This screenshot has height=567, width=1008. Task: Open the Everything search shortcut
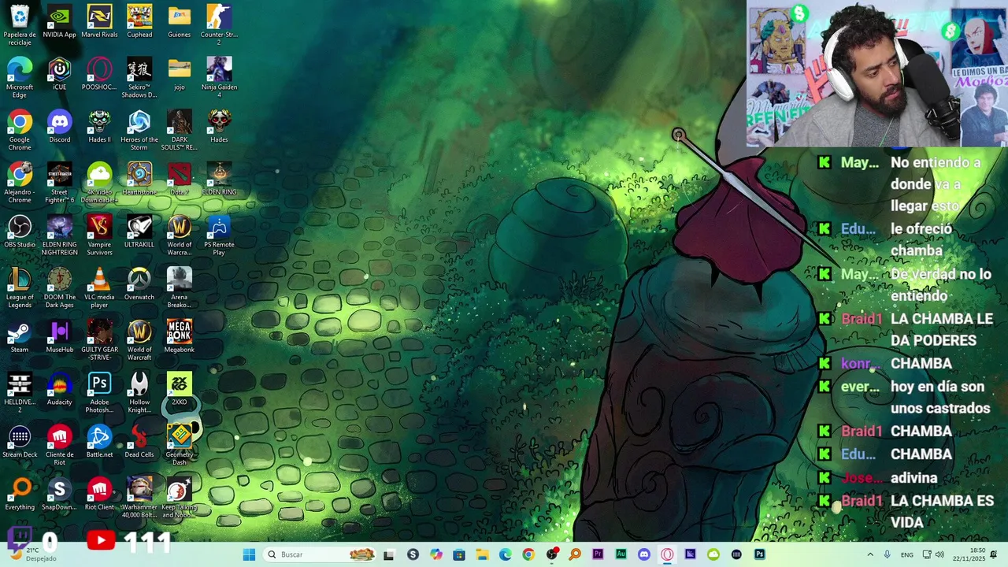tap(20, 495)
